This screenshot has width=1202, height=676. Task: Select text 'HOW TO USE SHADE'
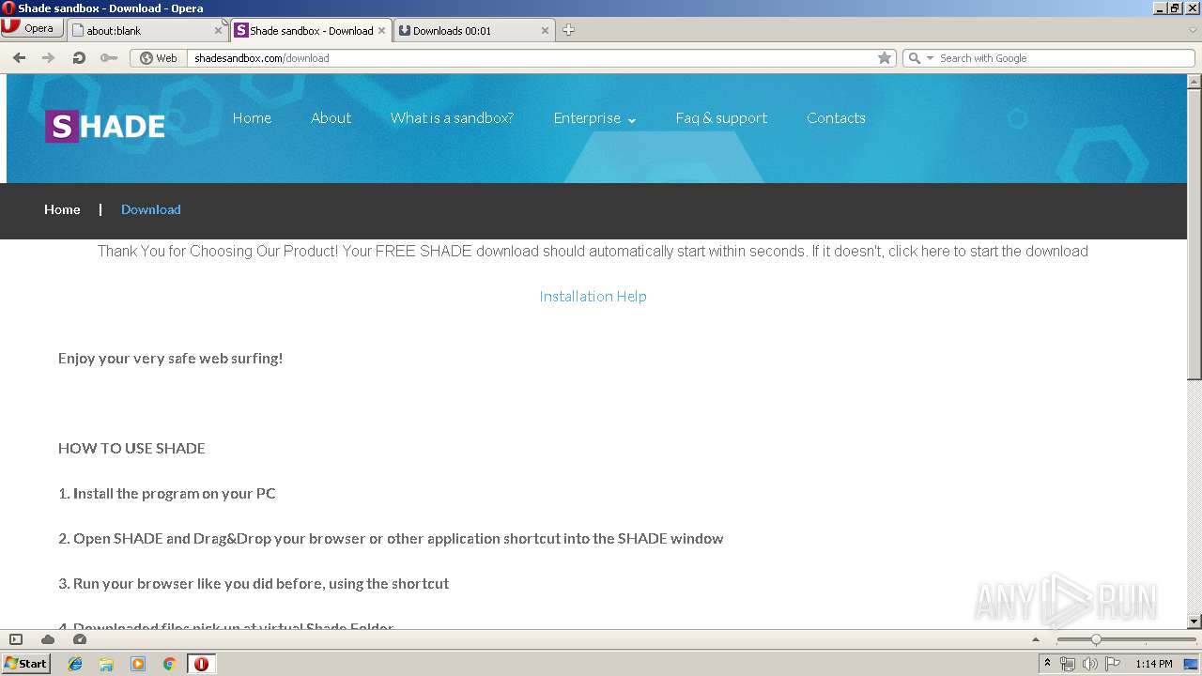131,449
